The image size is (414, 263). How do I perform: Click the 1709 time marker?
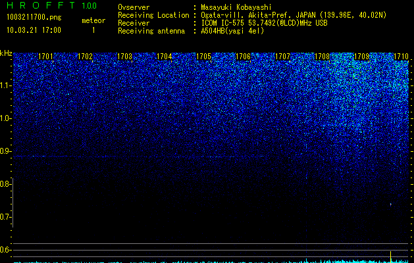[361, 57]
